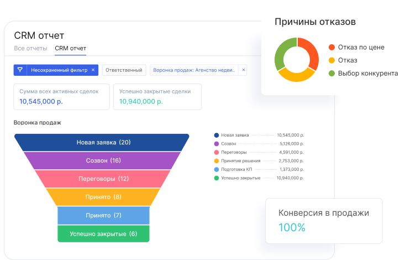Viewport: 416px width, 260px height.
Task: Click the Новая заявка (20) funnel stage
Action: [103, 142]
